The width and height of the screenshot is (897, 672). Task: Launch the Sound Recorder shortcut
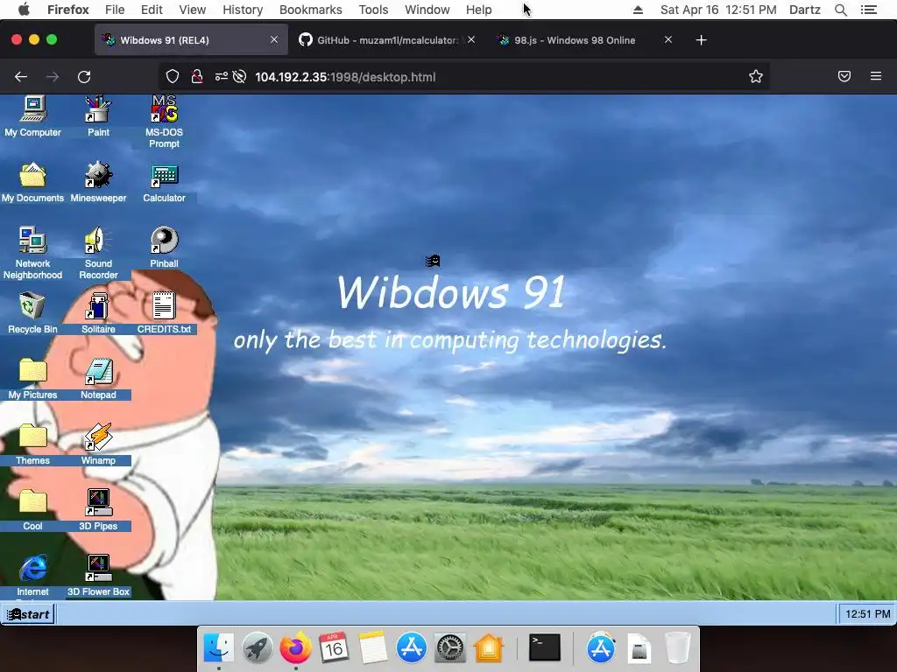[98, 253]
